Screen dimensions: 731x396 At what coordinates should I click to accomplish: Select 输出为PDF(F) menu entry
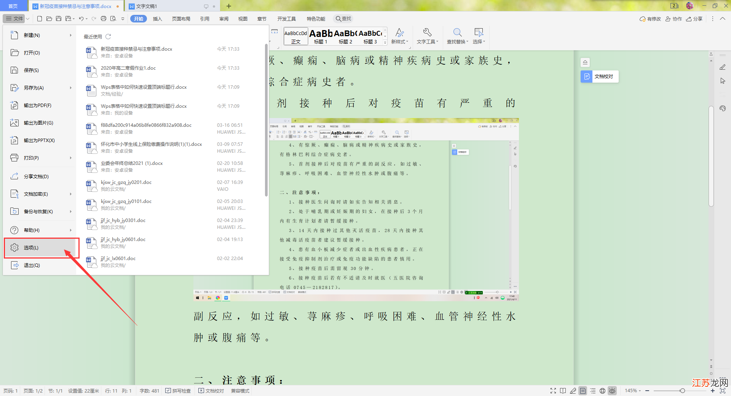pos(40,105)
